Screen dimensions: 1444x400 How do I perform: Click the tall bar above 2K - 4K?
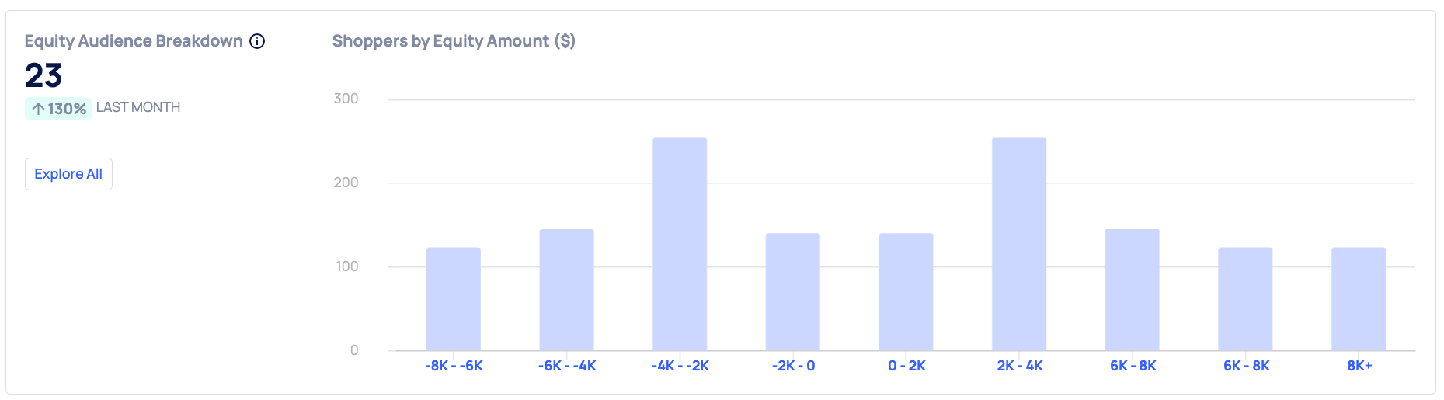click(x=1019, y=244)
